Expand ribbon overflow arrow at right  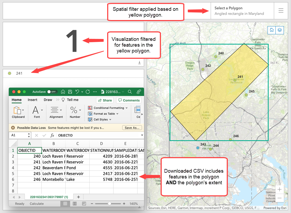coord(142,114)
